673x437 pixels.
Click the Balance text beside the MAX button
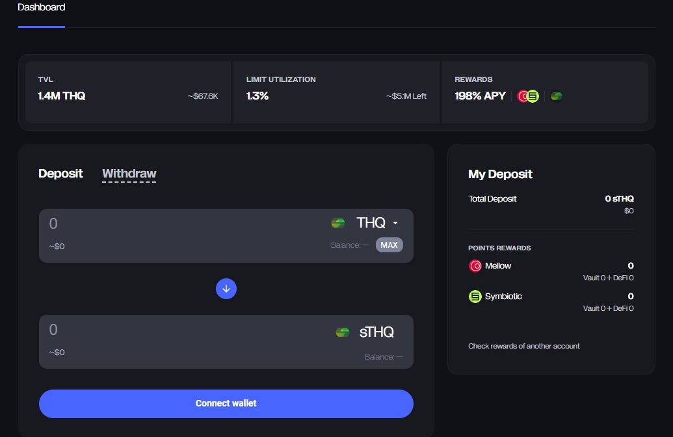(x=350, y=245)
